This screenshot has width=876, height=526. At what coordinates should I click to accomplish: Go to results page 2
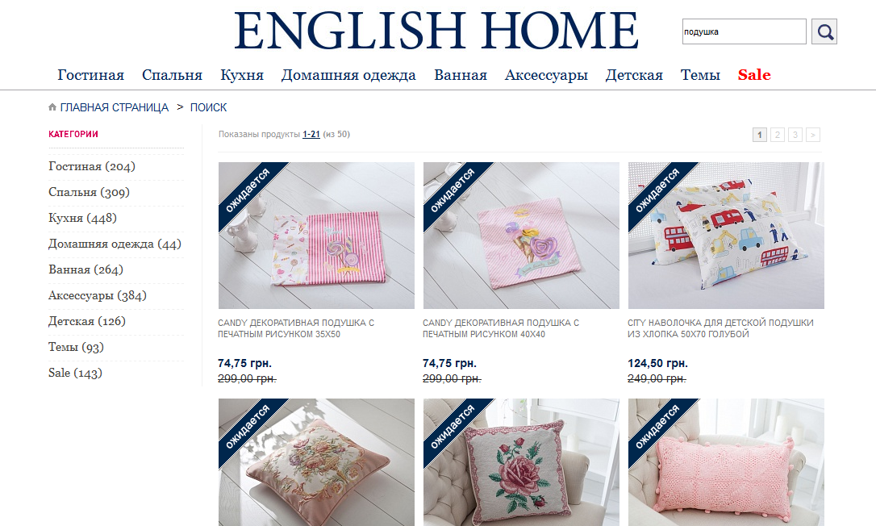point(777,135)
